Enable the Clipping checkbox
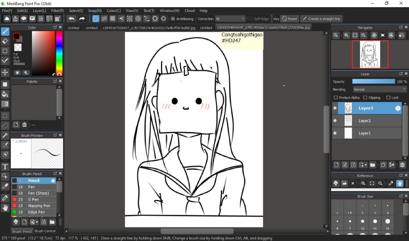Image resolution: width=409 pixels, height=241 pixels. point(365,97)
